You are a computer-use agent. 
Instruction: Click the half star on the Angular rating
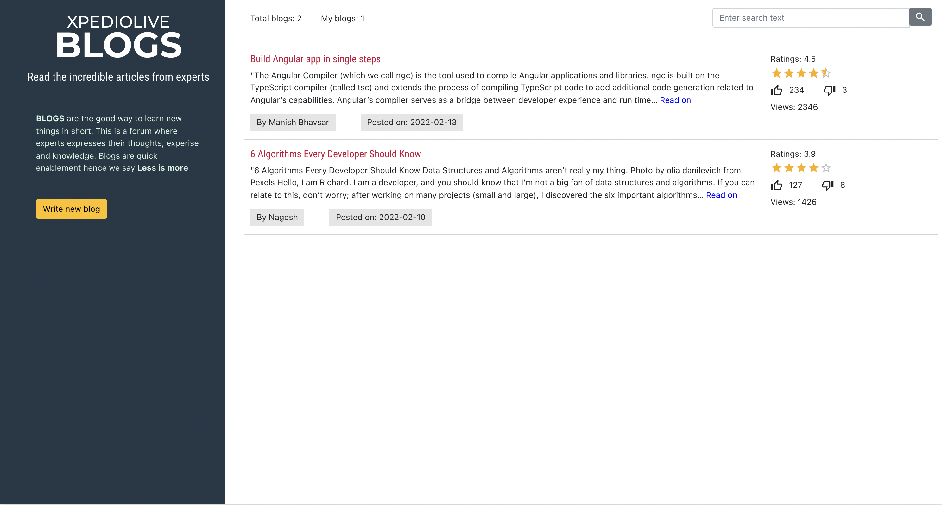[826, 73]
